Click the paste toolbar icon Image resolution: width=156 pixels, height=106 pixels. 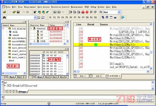[28, 12]
